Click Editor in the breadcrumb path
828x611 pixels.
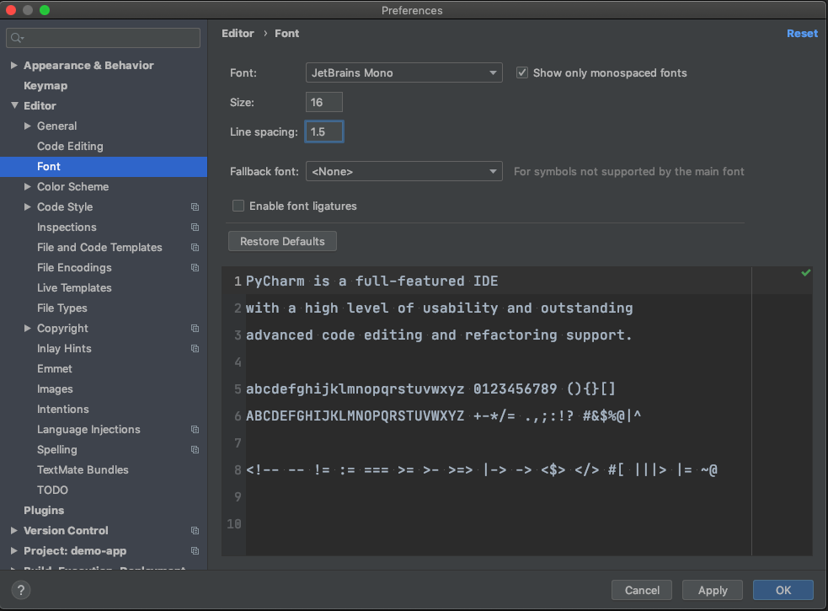[238, 33]
